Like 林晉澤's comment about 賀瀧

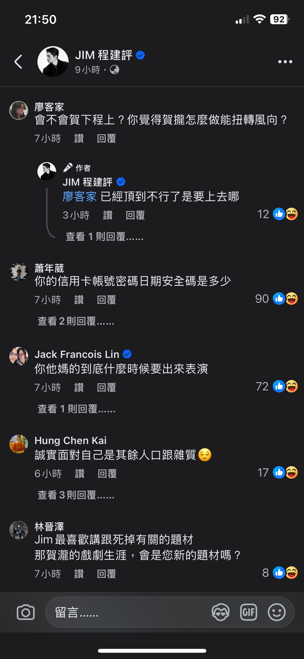[79, 574]
